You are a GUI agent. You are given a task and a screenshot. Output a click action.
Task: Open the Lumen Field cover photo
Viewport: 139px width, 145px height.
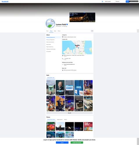point(82,17)
